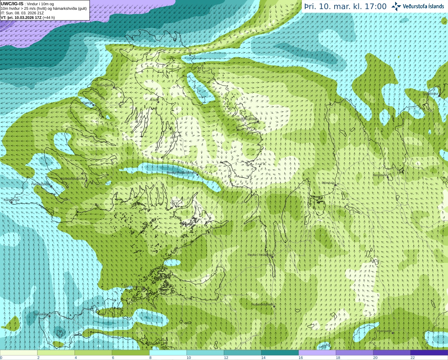Click the 20–22 m/s violet legend swatch

(x=392, y=353)
